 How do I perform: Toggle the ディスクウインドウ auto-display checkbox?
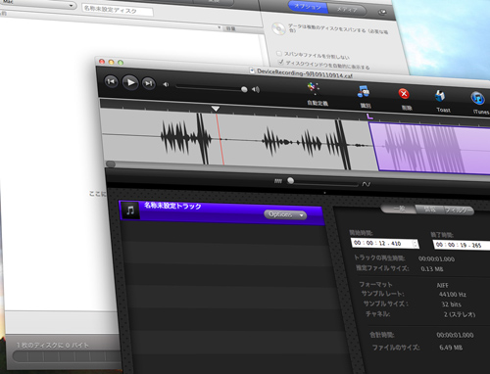(280, 62)
